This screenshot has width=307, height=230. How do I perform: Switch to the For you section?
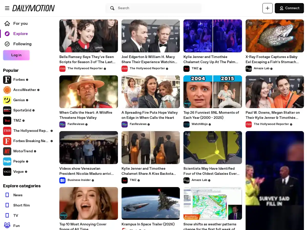(x=20, y=24)
